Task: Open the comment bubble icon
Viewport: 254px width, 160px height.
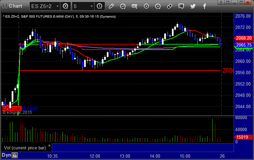Action: pyautogui.click(x=181, y=6)
